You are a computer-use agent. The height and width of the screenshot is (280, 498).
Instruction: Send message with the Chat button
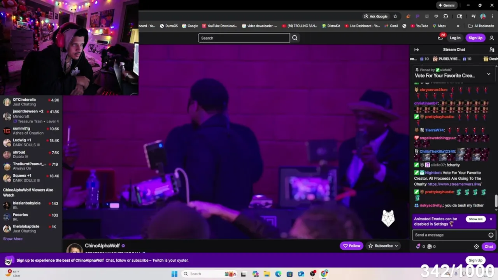tap(489, 247)
